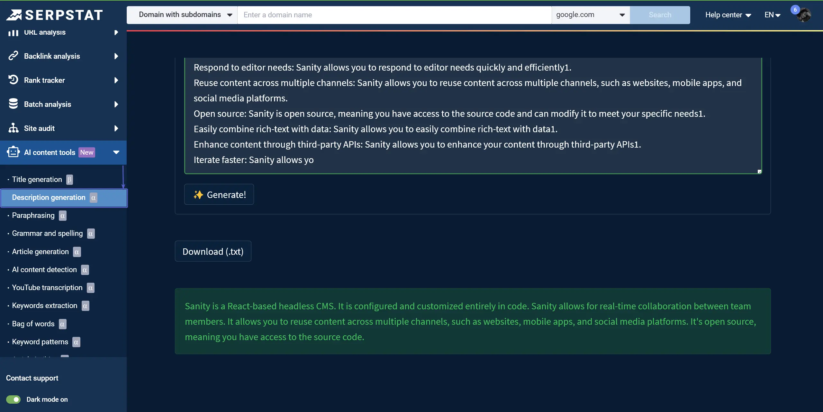Click the Backlink analysis chain icon

coord(13,56)
